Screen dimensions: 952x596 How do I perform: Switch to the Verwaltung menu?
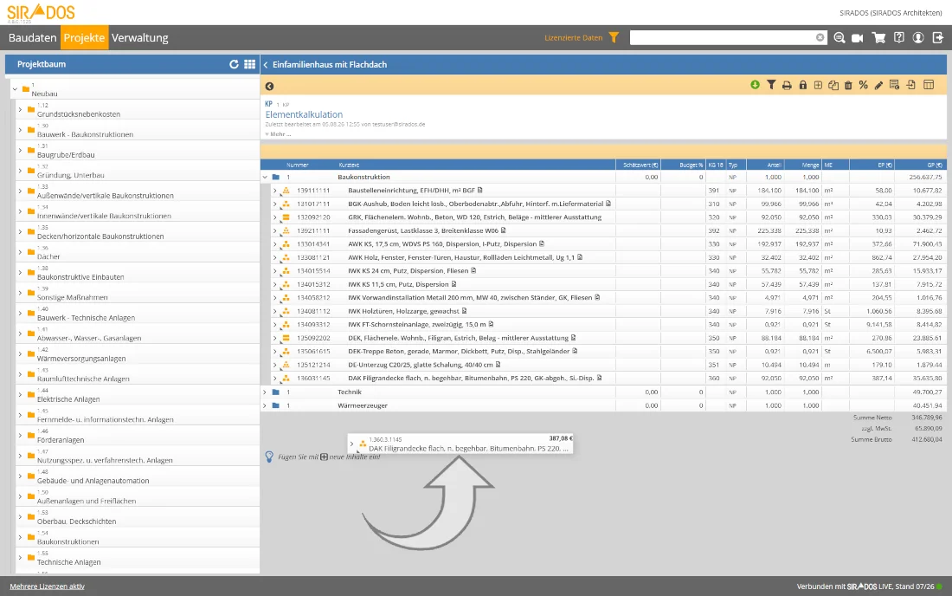[139, 37]
